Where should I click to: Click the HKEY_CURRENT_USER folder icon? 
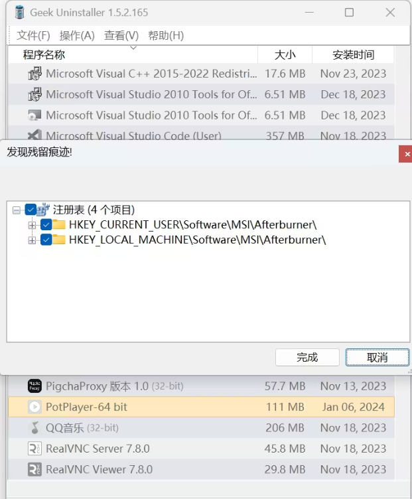tap(59, 224)
